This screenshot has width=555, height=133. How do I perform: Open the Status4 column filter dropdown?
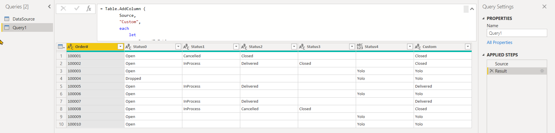(x=410, y=47)
